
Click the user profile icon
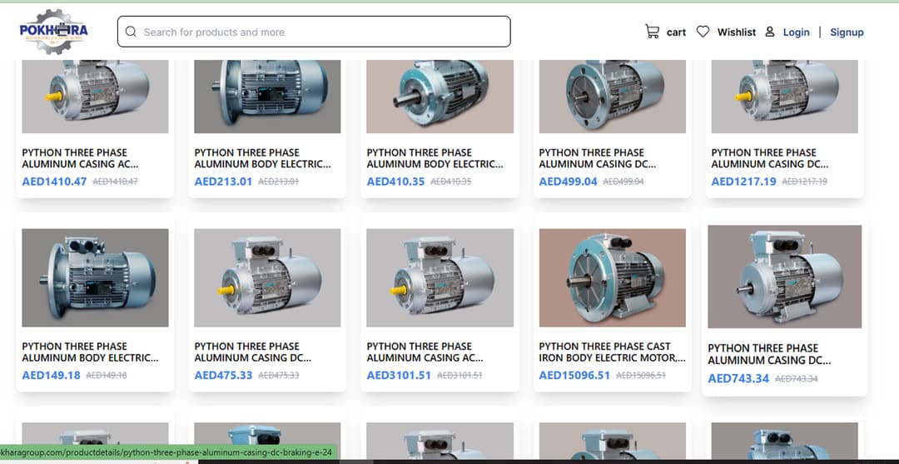(x=769, y=32)
